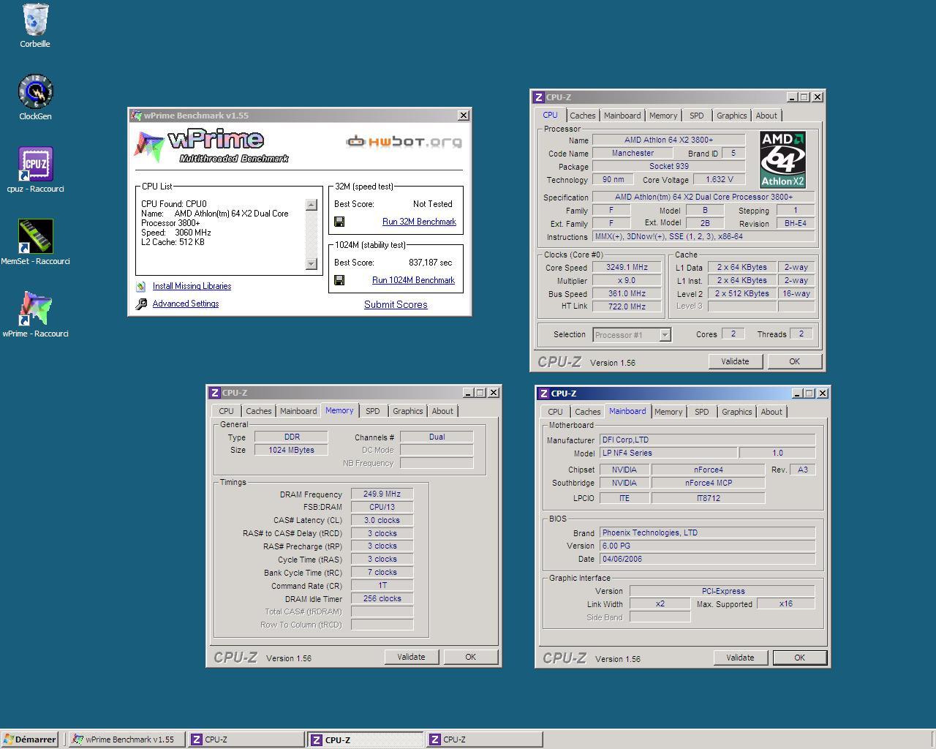Click the wPrime title bar icon
The width and height of the screenshot is (936, 749).
[137, 116]
